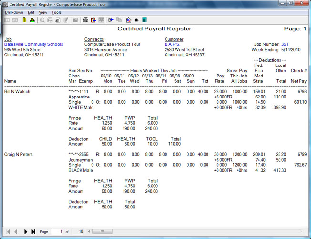Click the printer icon in the toolbar
The height and width of the screenshot is (239, 311).
[85, 20]
